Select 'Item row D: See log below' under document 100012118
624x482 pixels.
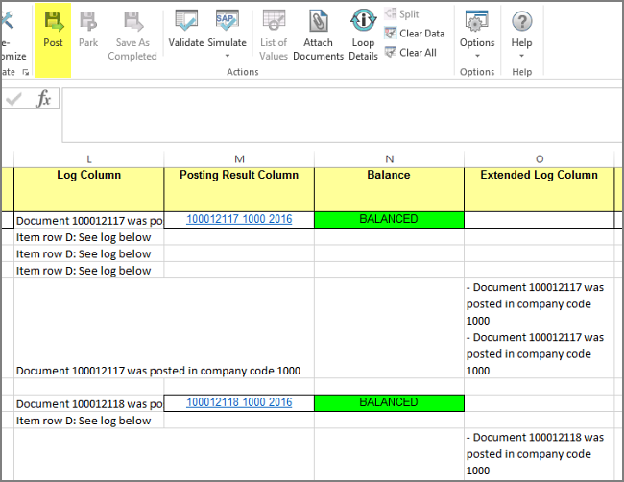[88, 421]
